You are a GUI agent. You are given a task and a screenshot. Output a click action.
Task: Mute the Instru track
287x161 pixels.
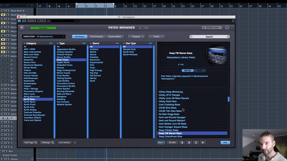(3, 56)
